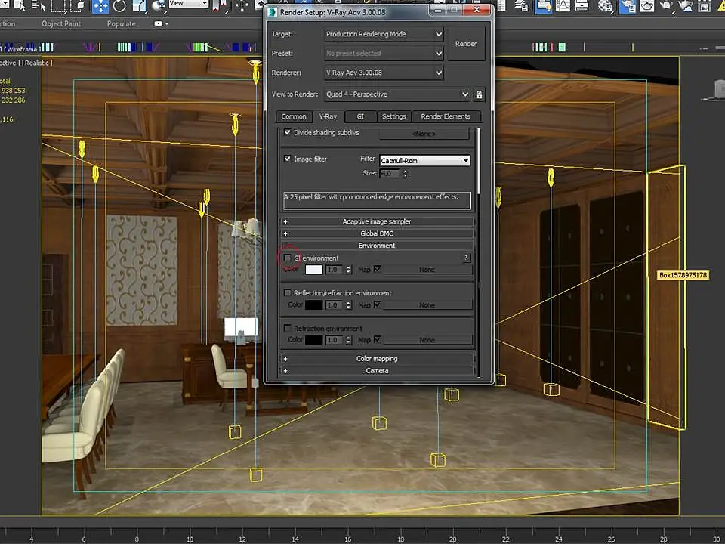Click the Render button

pos(466,44)
